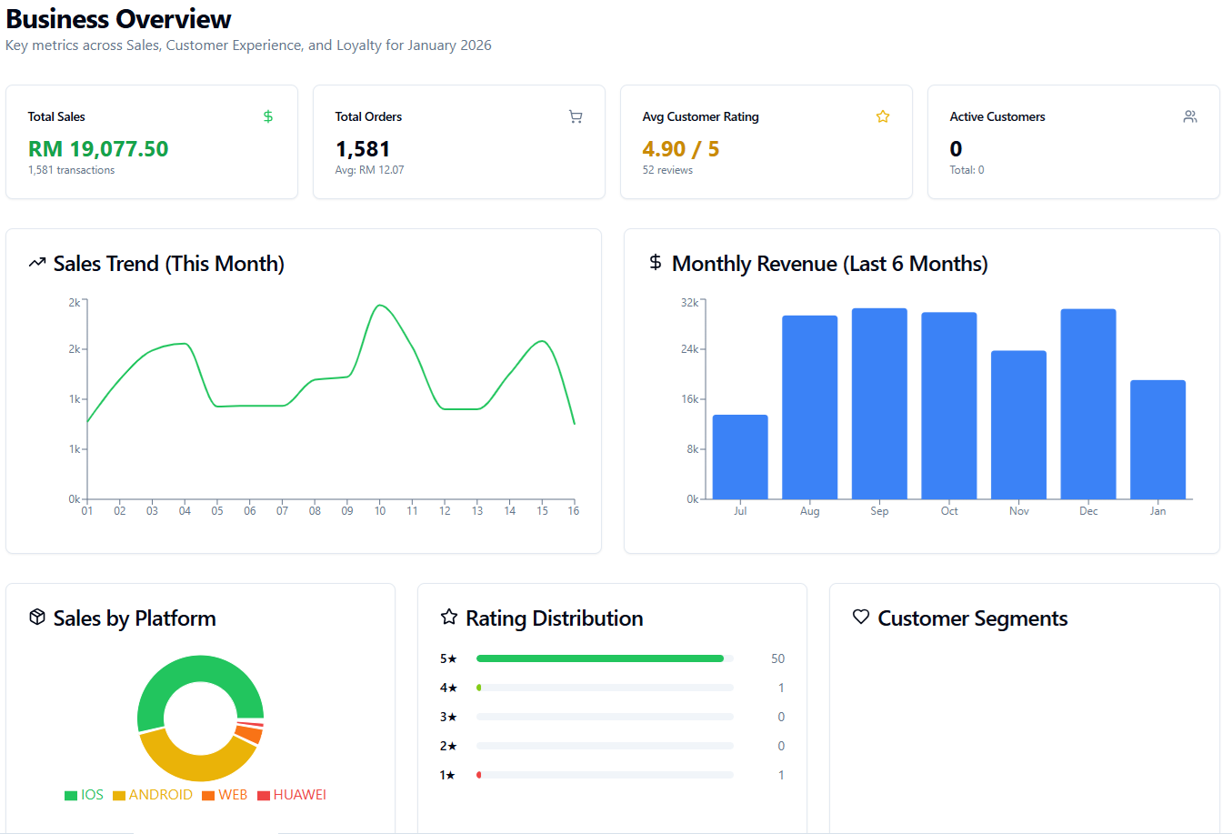
Task: Click the 'RM 19,077.50' total sales value
Action: click(x=98, y=149)
